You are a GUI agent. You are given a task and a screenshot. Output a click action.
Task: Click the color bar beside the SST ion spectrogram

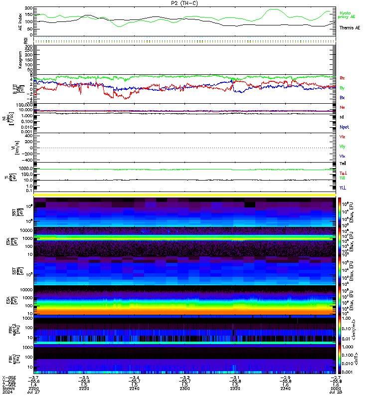point(340,212)
